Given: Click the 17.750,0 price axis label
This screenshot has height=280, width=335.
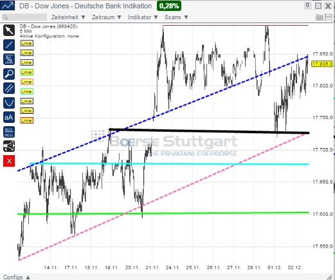Looking at the screenshot, I should click(323, 118).
